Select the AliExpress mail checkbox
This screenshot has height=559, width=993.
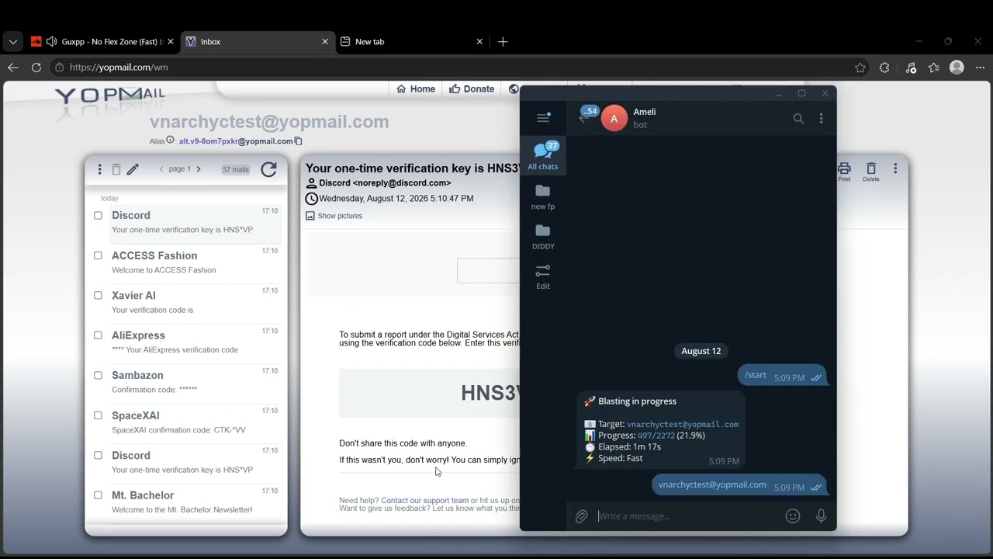[x=98, y=335]
